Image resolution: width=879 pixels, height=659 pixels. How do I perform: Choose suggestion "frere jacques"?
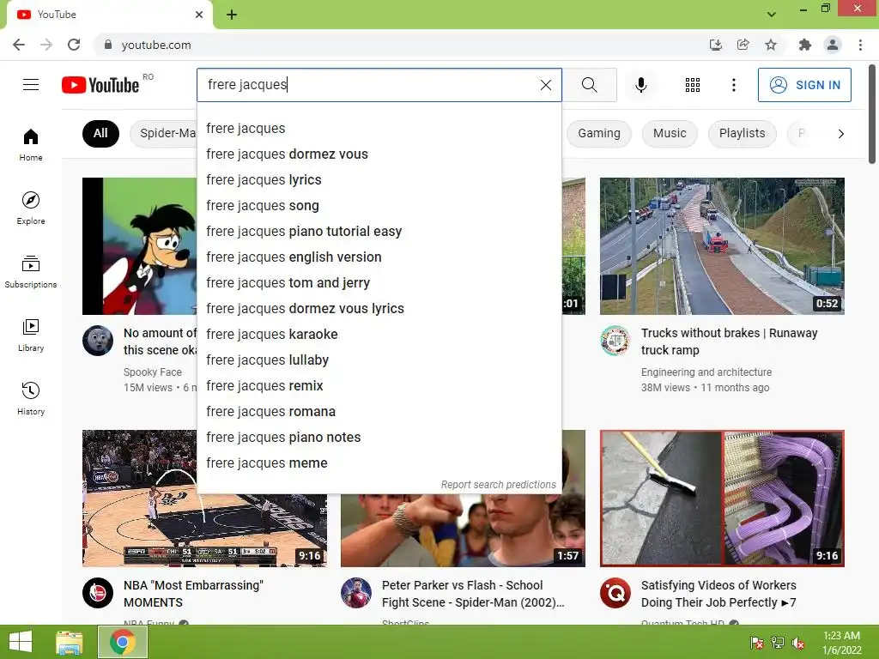(x=379, y=129)
